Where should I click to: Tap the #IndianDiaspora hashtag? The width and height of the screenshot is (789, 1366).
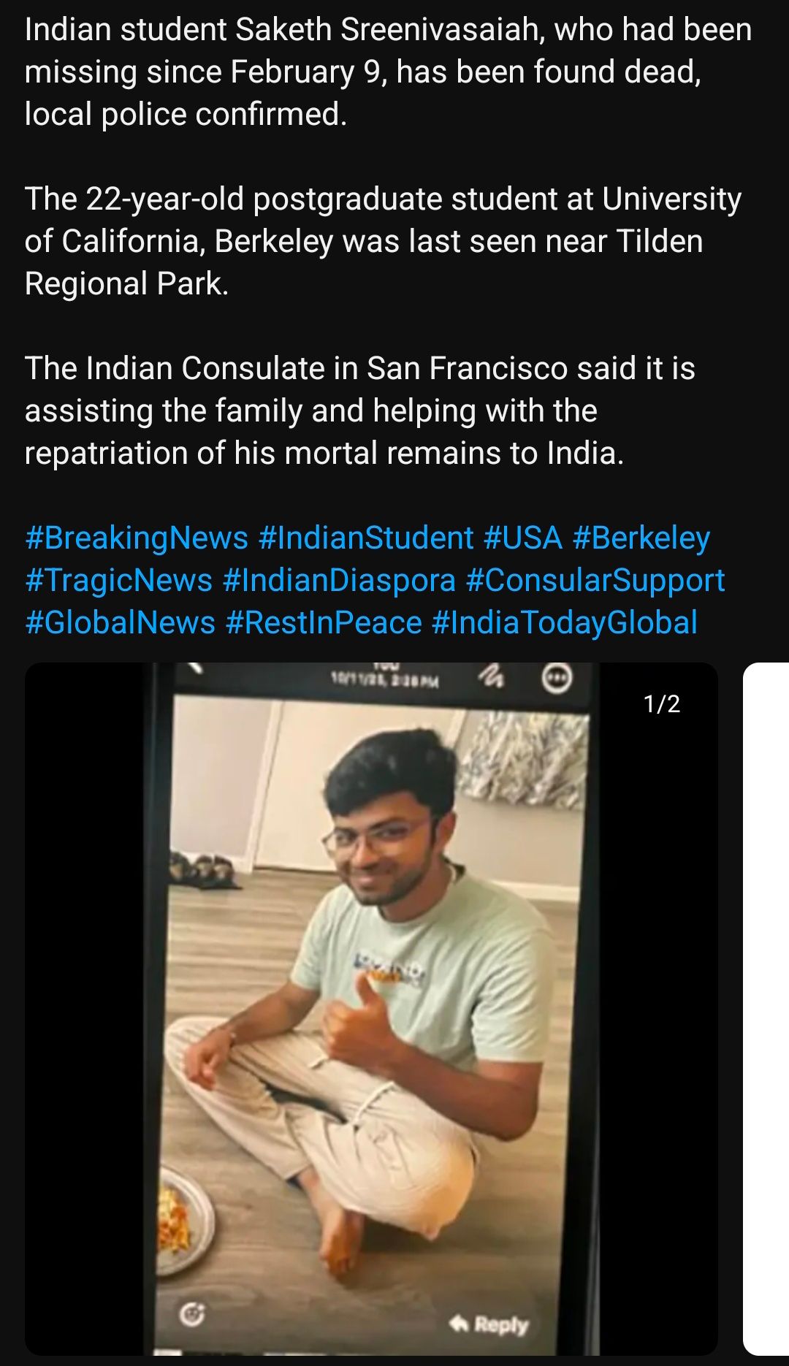tap(339, 581)
